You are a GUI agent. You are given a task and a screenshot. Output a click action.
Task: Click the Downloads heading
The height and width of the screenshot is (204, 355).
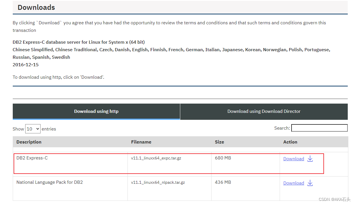tap(36, 8)
